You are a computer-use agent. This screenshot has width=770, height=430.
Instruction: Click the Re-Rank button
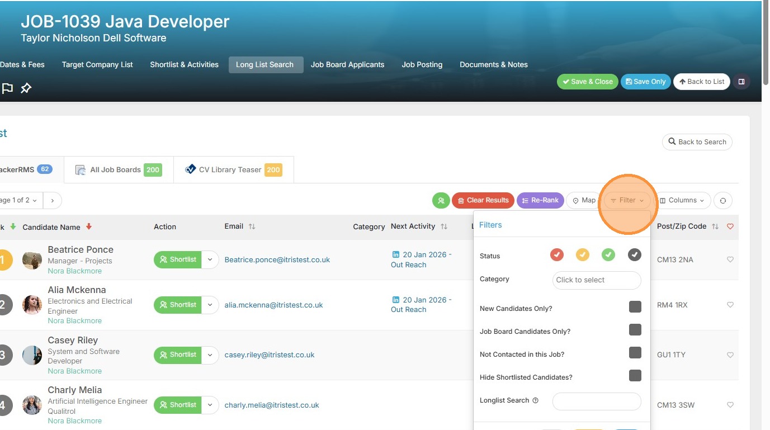[540, 200]
